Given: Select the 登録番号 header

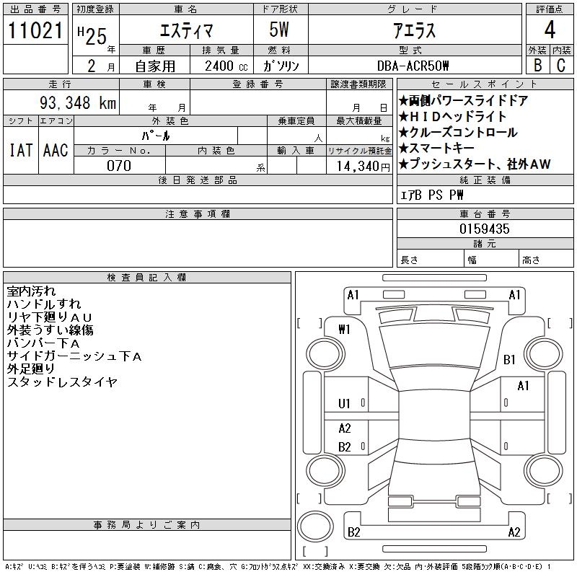Looking at the screenshot, I should point(258,84).
